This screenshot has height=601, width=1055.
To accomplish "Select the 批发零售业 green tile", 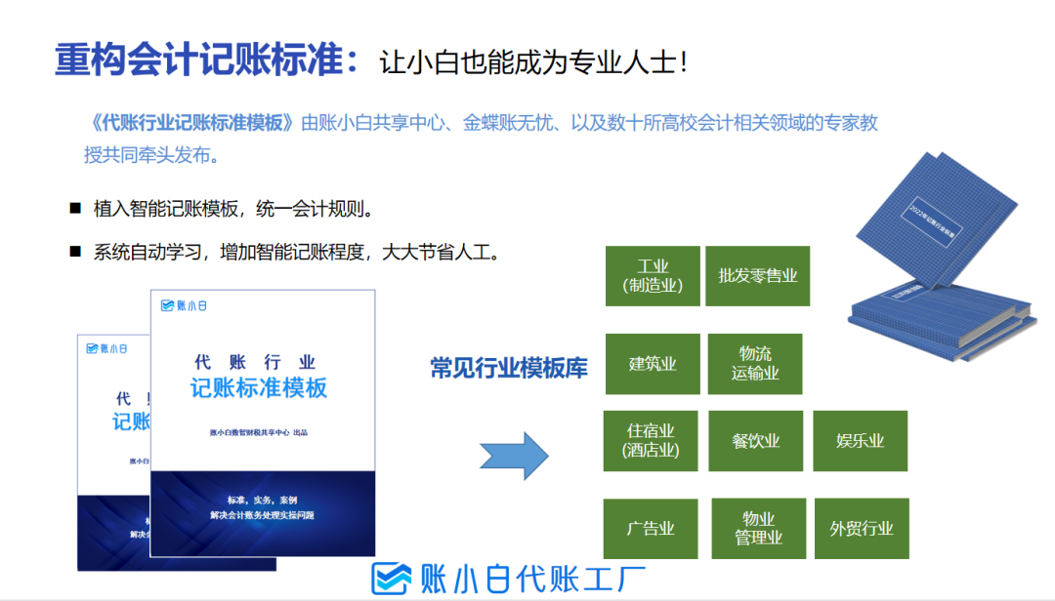I will coord(758,276).
